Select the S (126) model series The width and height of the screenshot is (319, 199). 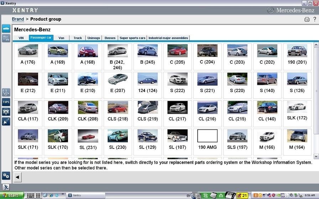click(x=297, y=85)
